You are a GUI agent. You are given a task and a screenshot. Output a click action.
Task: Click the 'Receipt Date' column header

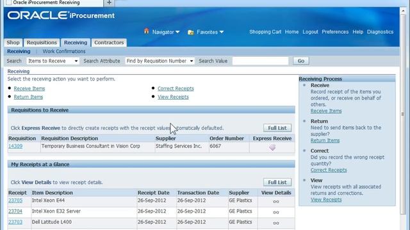pyautogui.click(x=154, y=193)
